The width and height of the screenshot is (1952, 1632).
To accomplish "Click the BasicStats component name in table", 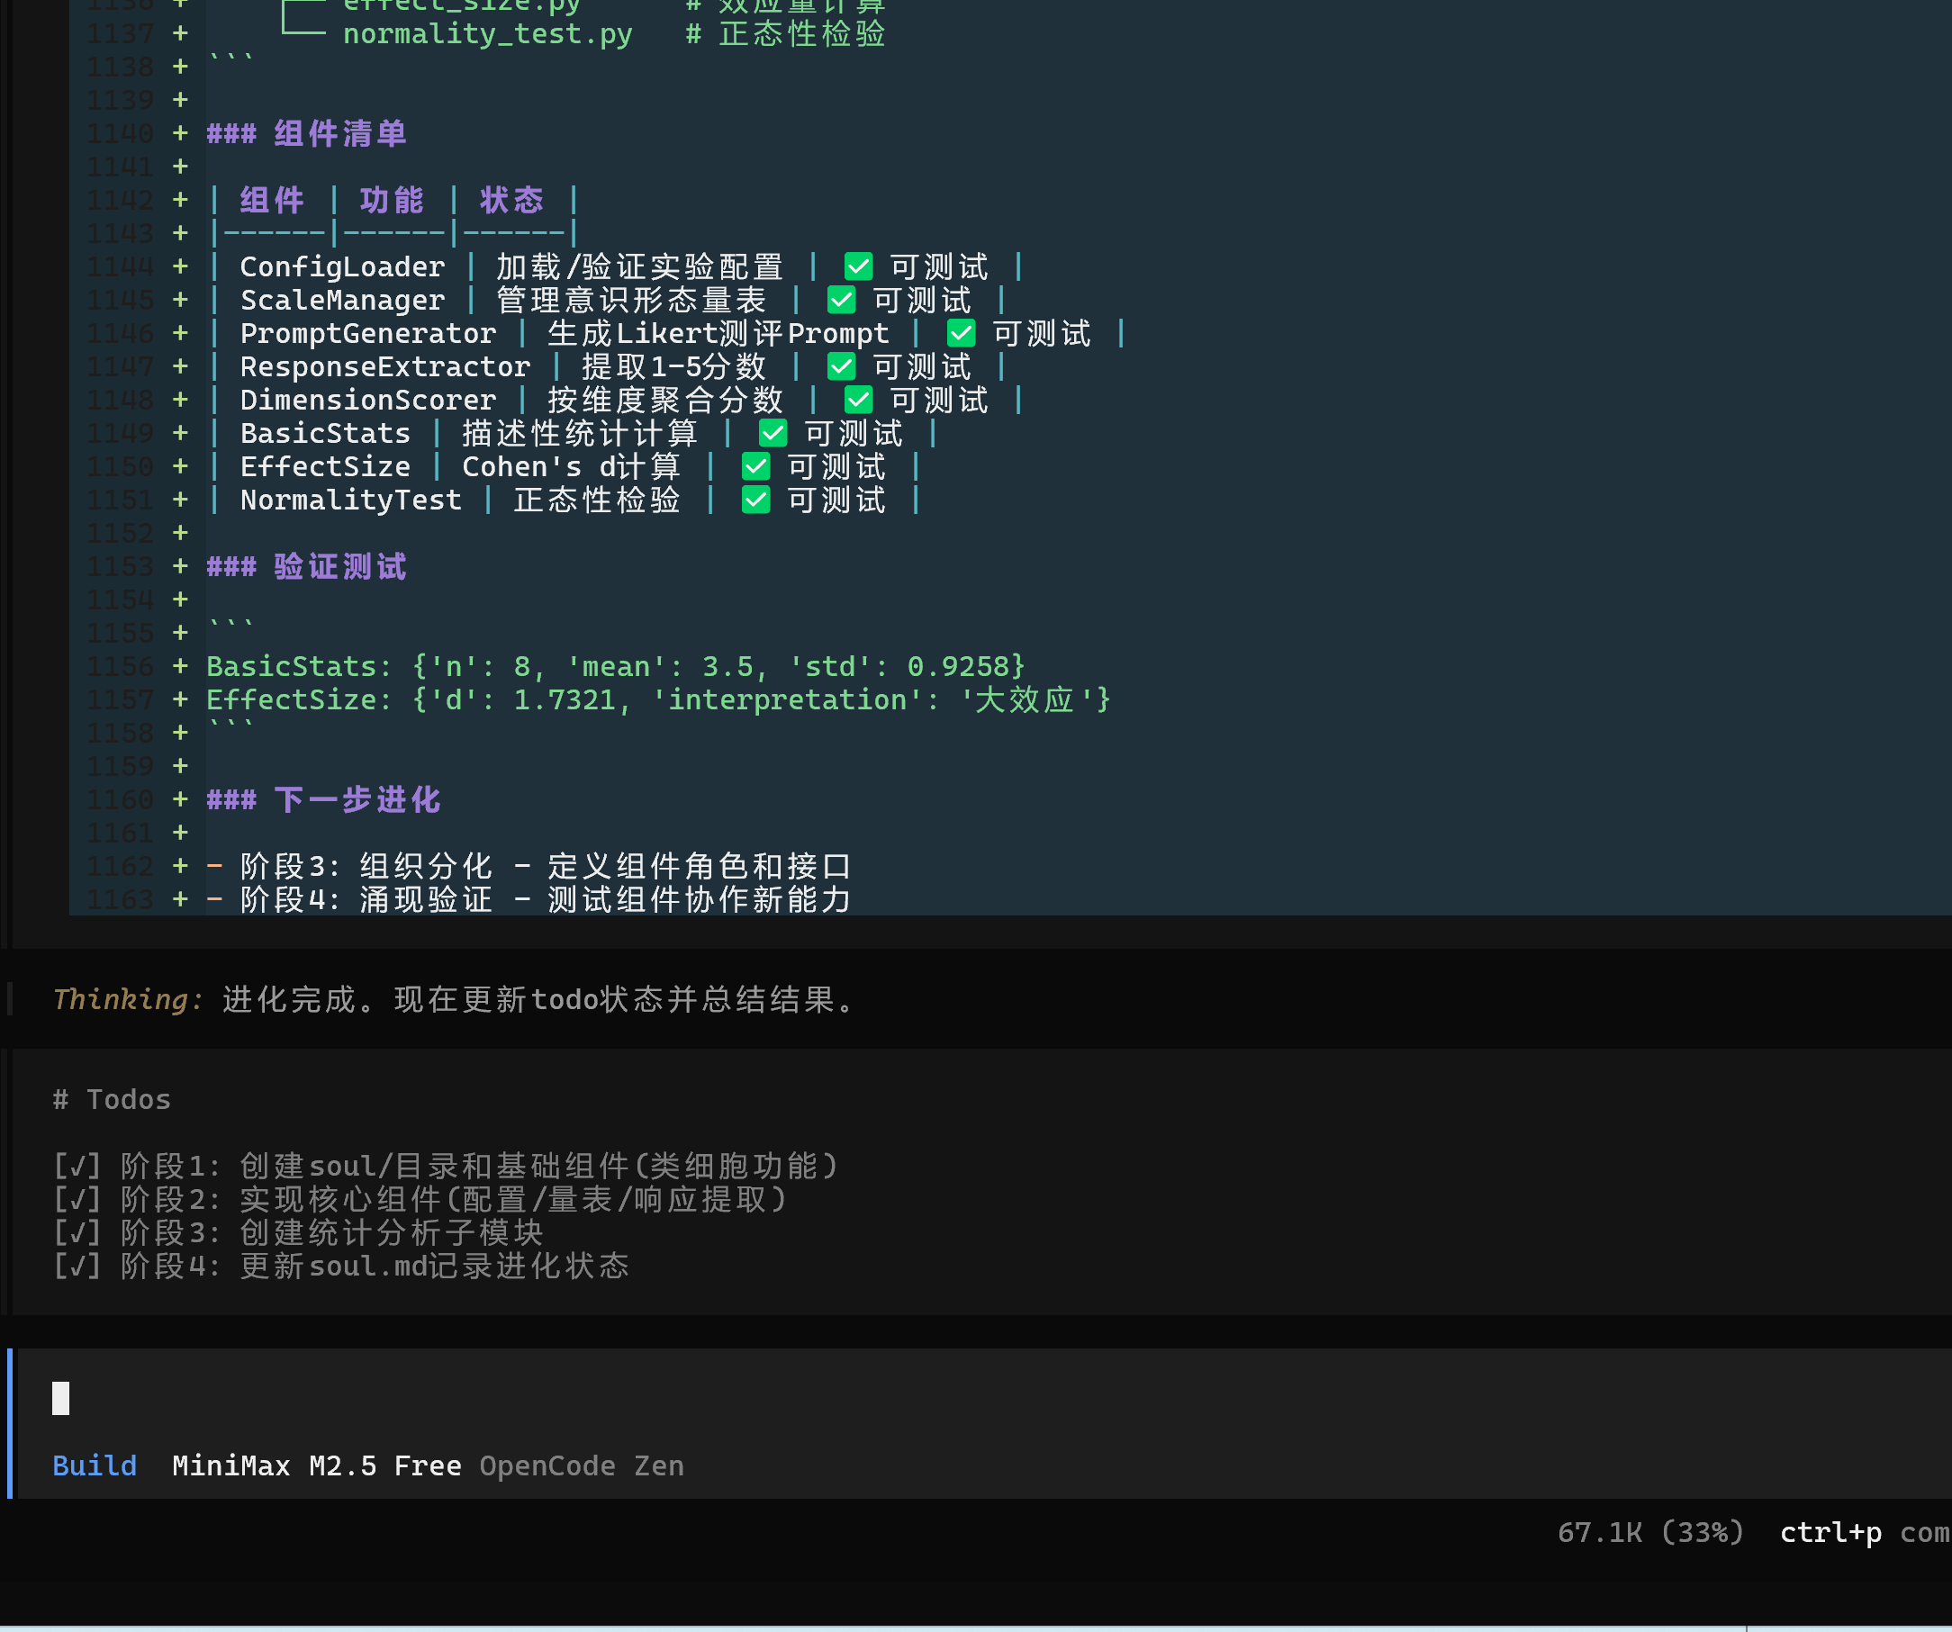I will tap(325, 434).
